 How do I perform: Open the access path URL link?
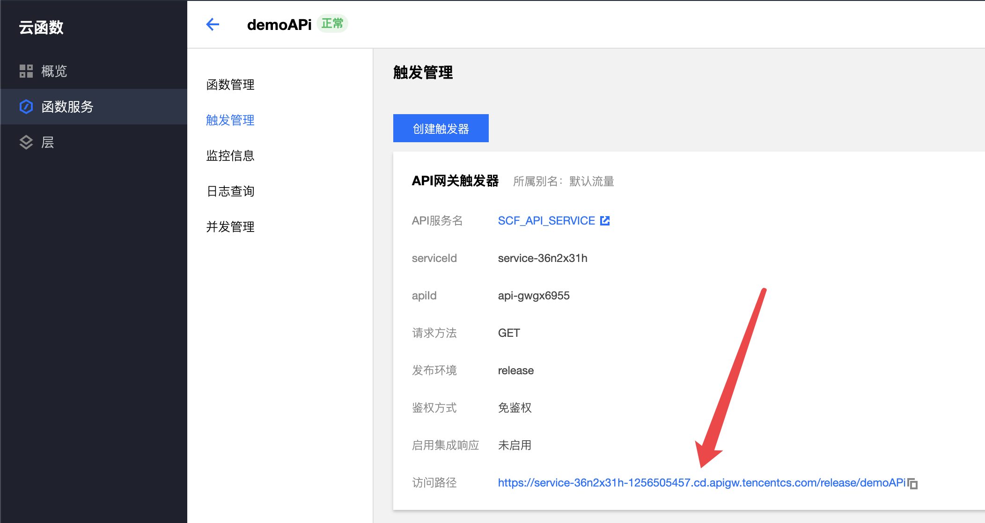point(702,483)
